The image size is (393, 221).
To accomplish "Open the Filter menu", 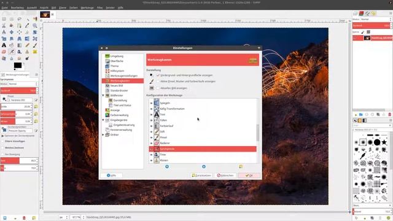I will point(99,8).
